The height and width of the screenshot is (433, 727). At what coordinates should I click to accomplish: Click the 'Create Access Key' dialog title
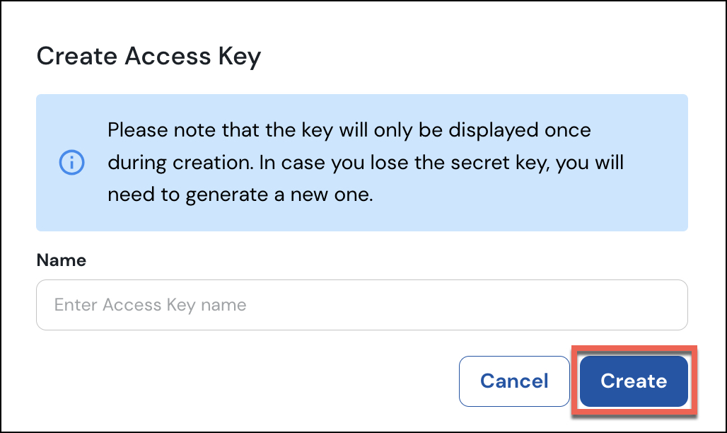point(149,56)
